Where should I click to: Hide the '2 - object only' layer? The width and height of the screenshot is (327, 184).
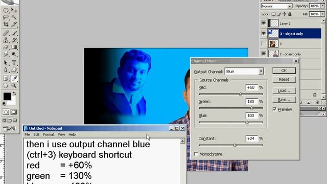tap(264, 54)
